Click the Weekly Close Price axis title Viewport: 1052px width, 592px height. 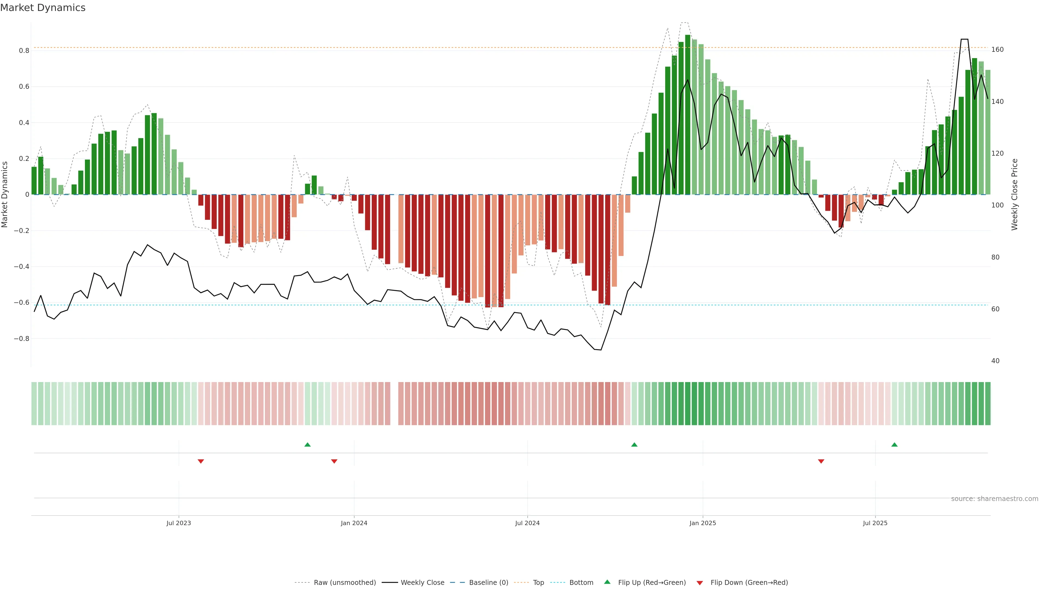point(1014,195)
